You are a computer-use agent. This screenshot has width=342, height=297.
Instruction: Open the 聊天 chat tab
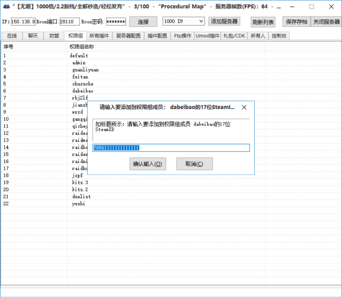pos(33,36)
